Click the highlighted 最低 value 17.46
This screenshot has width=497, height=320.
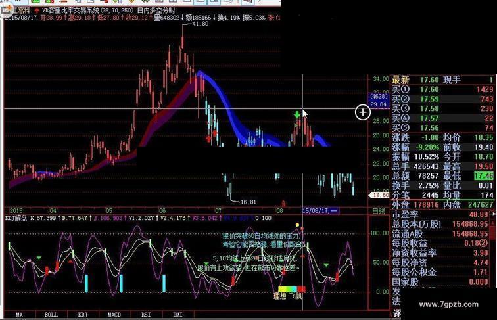click(x=484, y=176)
